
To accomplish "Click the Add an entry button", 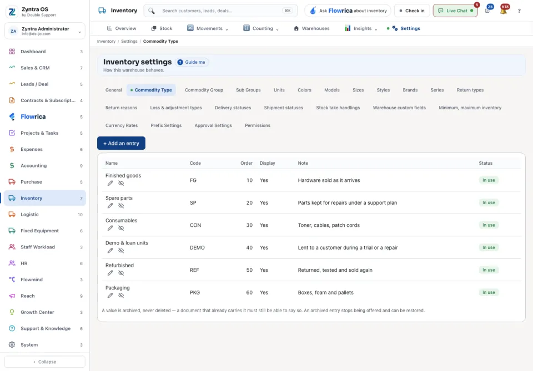I will point(121,143).
